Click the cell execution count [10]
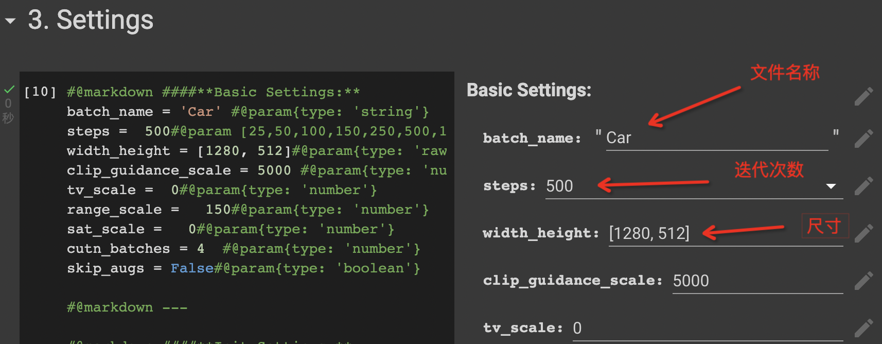 coord(40,92)
